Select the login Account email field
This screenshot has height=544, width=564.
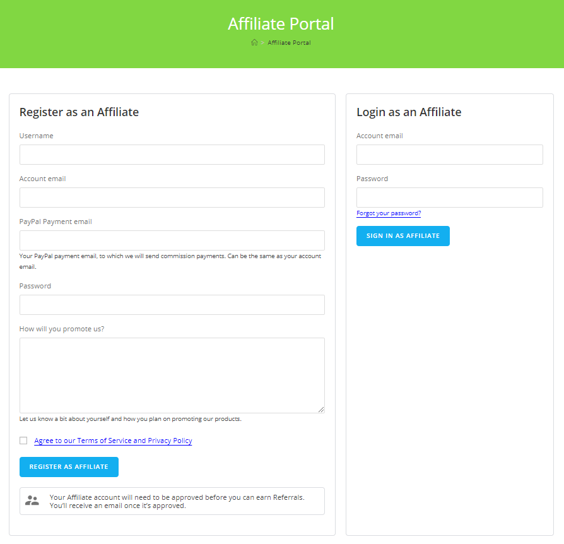point(449,155)
